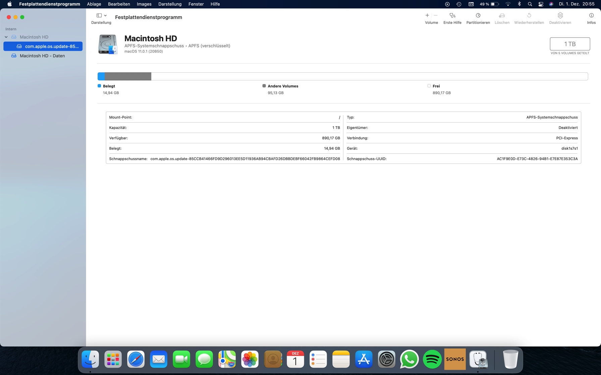The width and height of the screenshot is (601, 375).
Task: Open Photos from the Dock
Action: point(250,359)
